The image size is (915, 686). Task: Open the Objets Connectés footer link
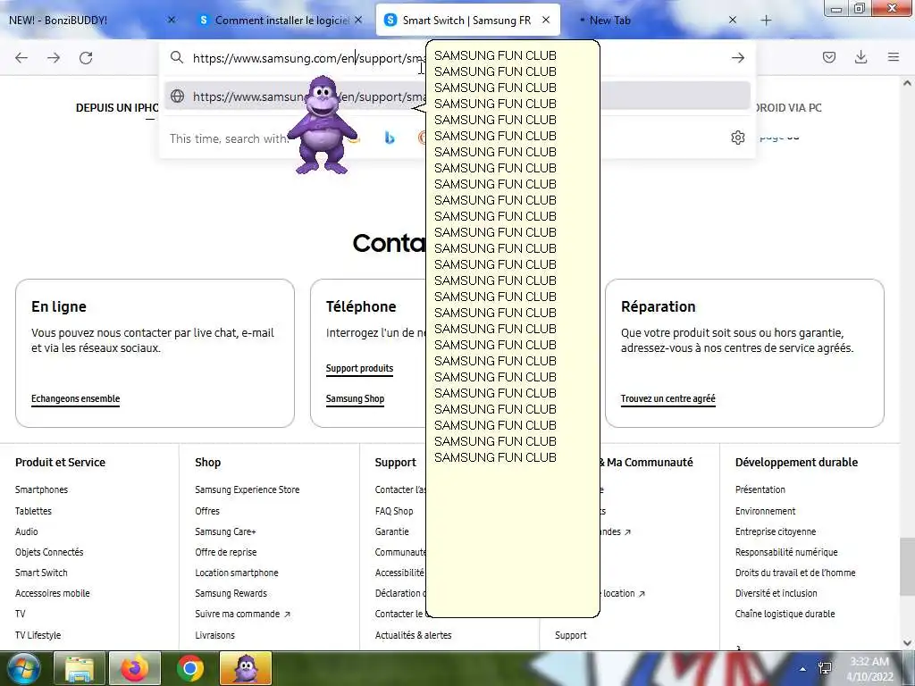tap(49, 552)
